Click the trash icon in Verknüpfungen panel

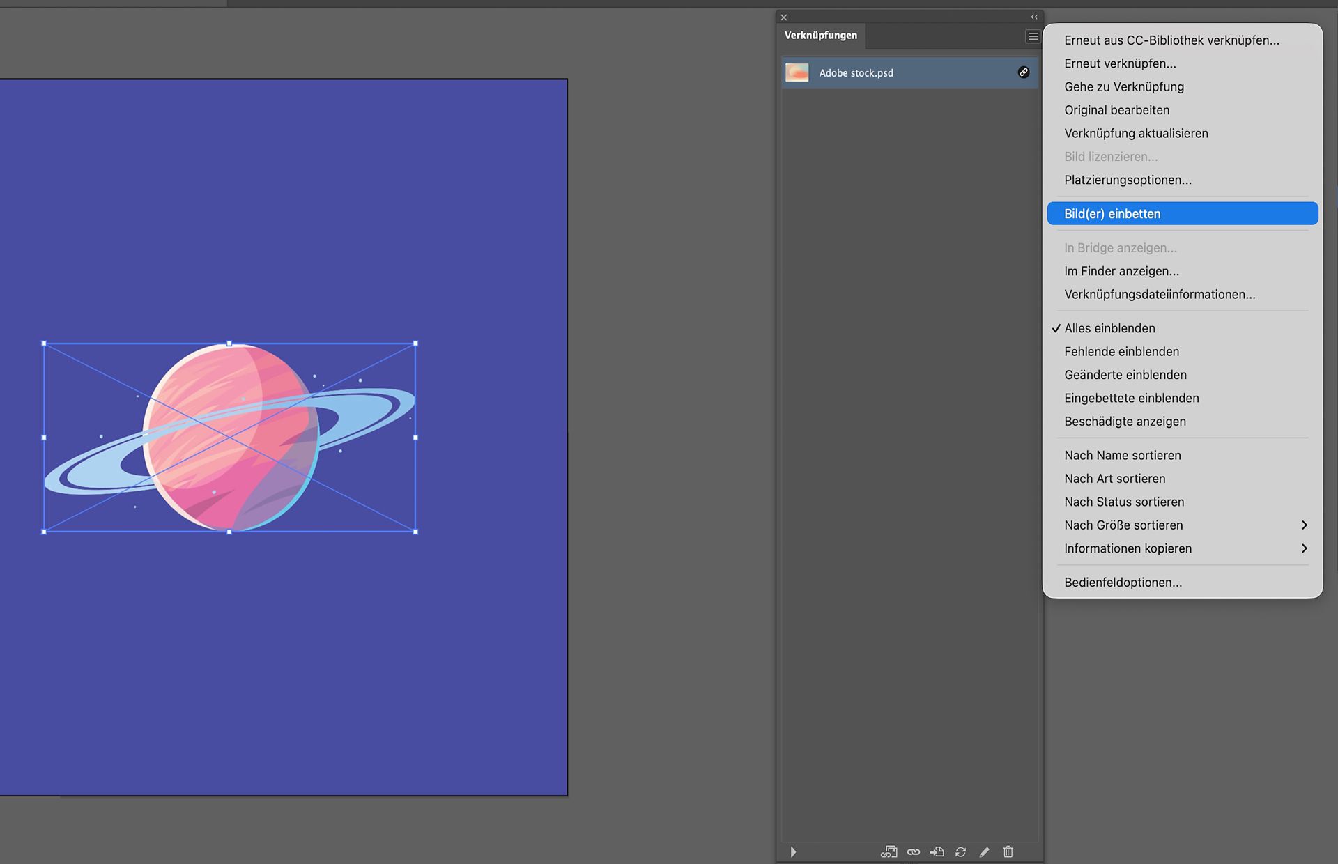tap(1008, 851)
